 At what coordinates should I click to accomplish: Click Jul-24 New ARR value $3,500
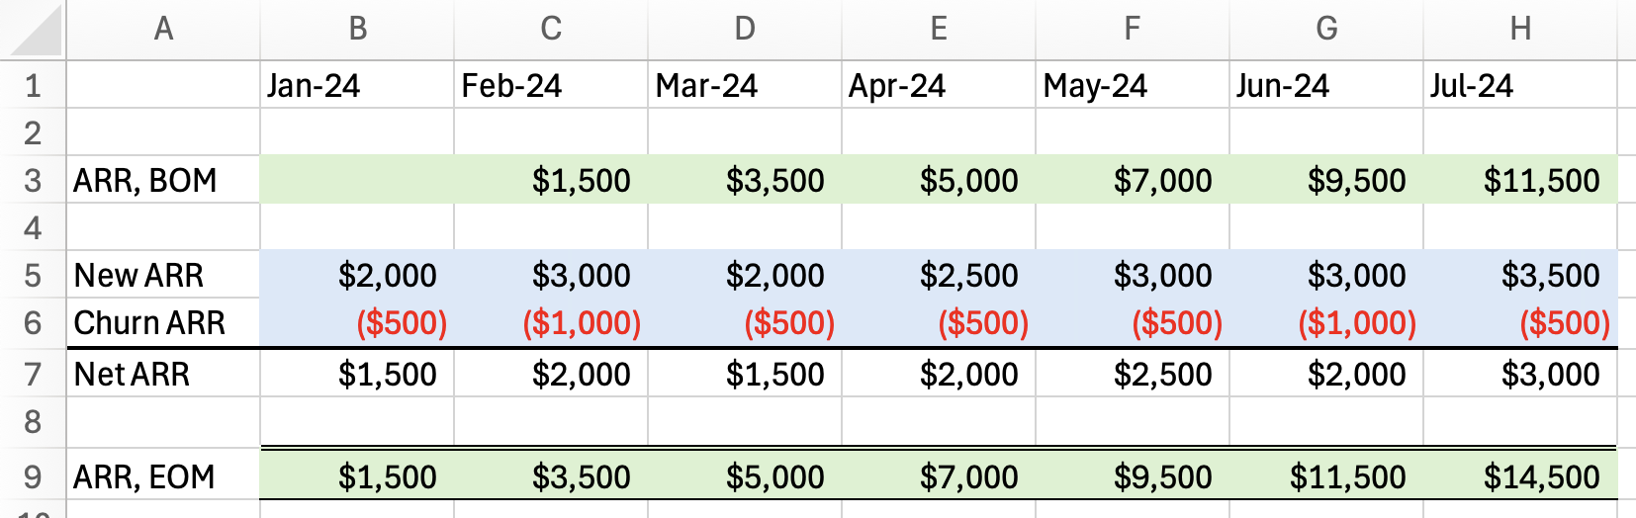[1520, 275]
